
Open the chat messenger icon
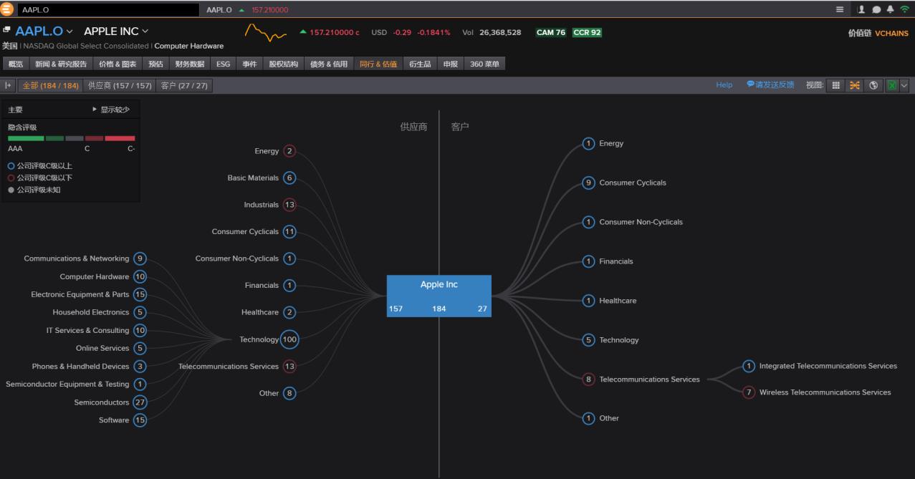876,9
